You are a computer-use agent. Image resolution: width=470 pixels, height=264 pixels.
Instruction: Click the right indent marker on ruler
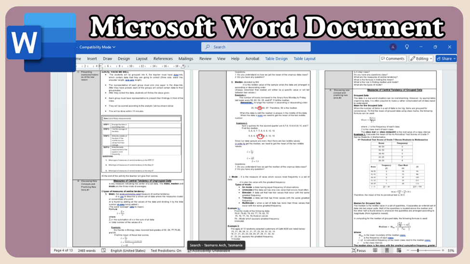(x=183, y=66)
